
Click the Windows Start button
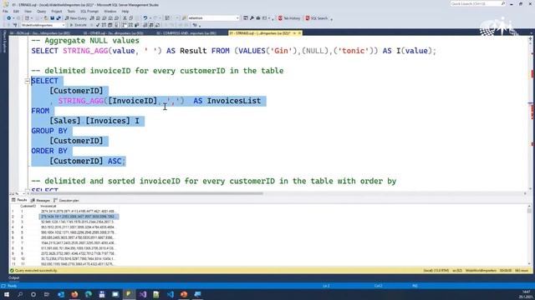pyautogui.click(x=7, y=294)
